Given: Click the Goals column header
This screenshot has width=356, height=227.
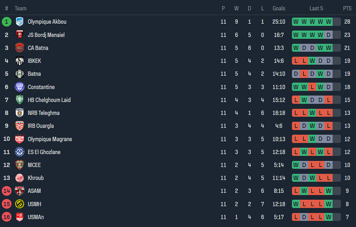Looking at the screenshot, I should [279, 8].
